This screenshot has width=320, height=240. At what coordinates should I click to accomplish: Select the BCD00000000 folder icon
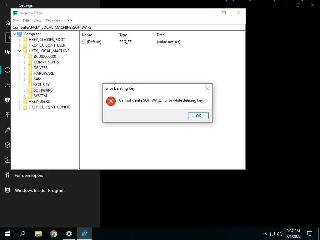point(30,56)
